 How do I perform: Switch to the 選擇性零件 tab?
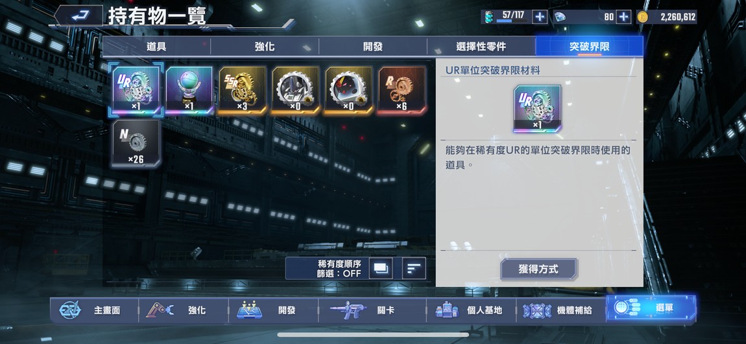click(x=481, y=47)
